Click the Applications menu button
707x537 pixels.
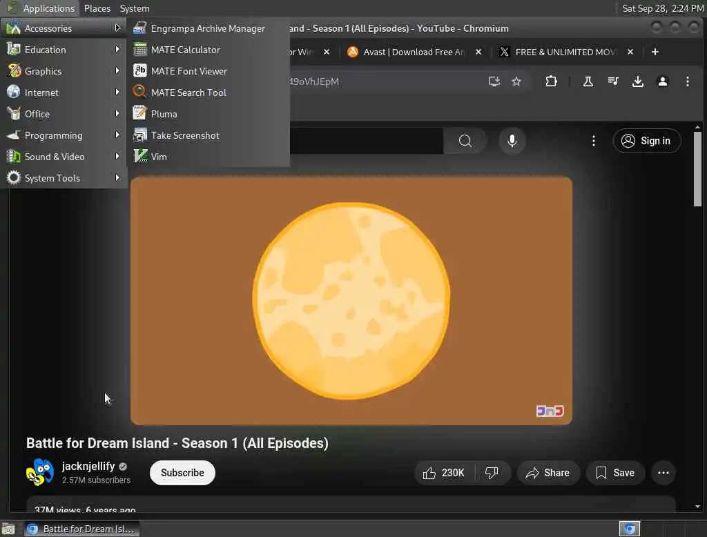41,8
